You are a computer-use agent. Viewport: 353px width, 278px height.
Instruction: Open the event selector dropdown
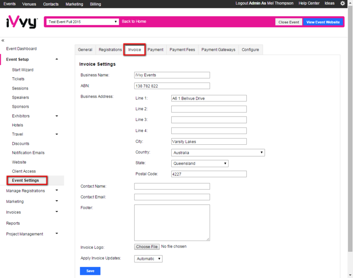click(83, 22)
